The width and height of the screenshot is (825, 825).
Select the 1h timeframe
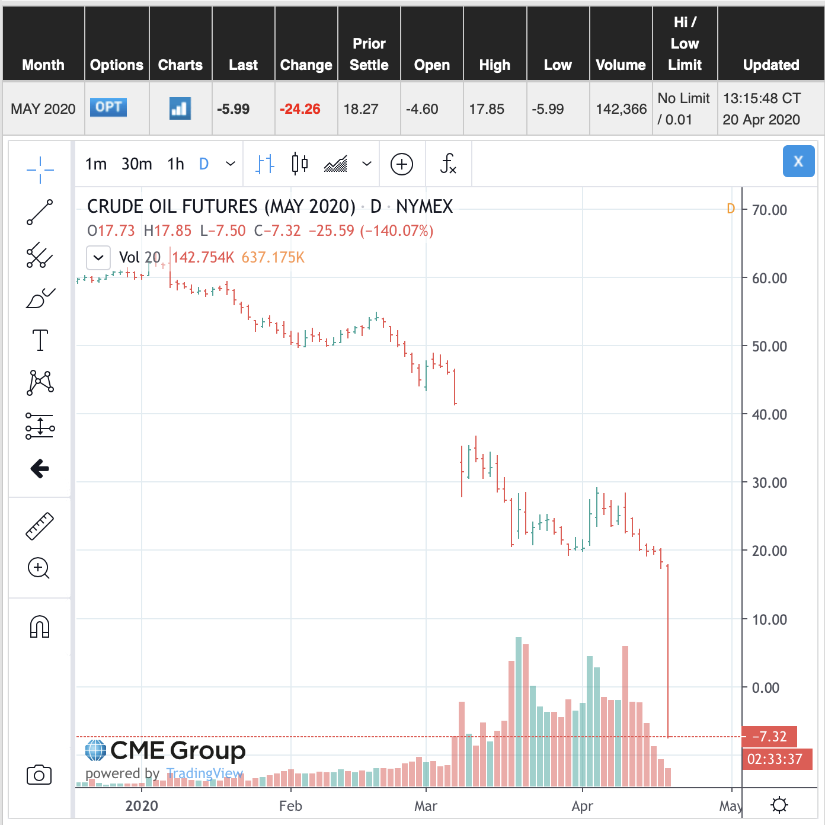click(x=175, y=164)
